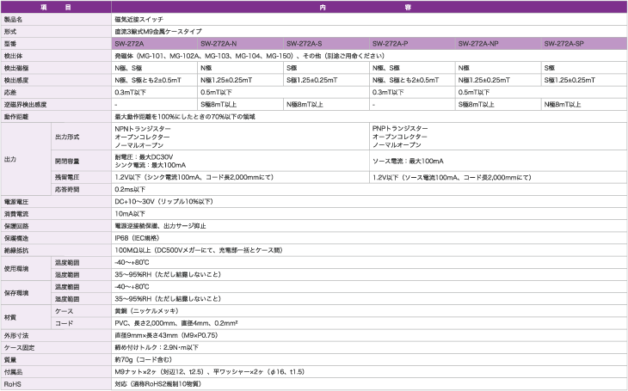Select the SW-272A-NP model cell

pos(477,42)
